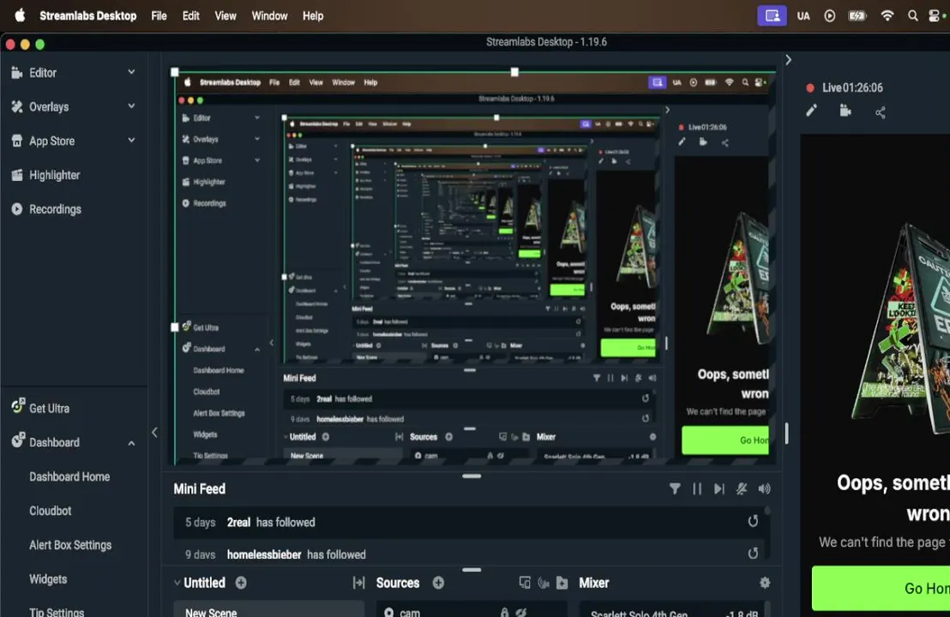Image resolution: width=950 pixels, height=617 pixels.
Task: Click the add folder icon in the bottom Sources header
Action: click(562, 583)
